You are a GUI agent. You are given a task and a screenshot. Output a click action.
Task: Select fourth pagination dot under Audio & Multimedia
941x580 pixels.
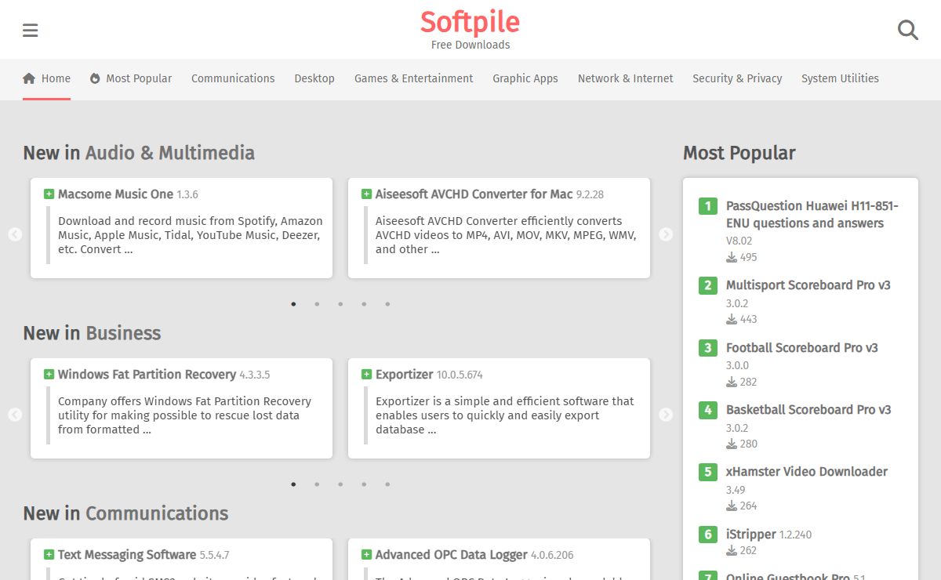(x=364, y=304)
